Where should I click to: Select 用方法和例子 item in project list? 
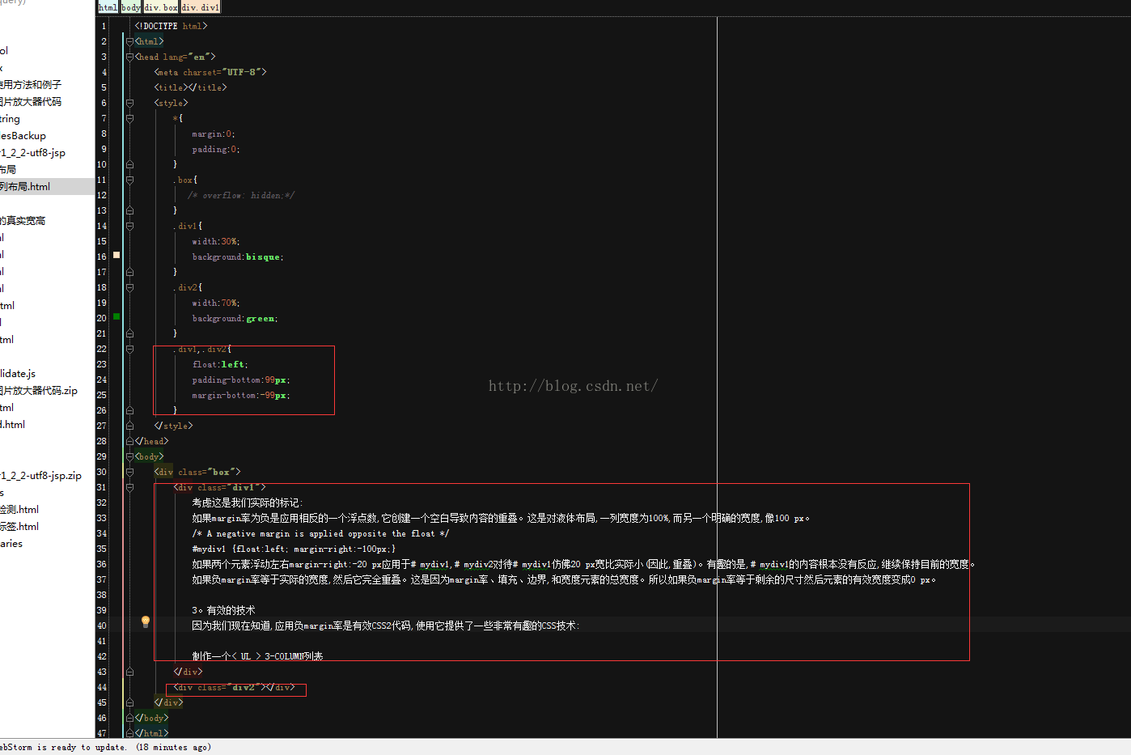click(31, 84)
